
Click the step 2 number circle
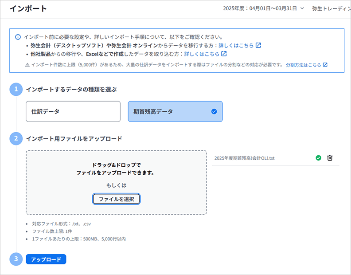[16, 138]
